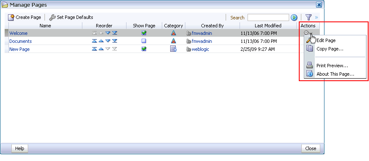Move Welcome row down one position
Screen dimensions: 369x161
[108, 33]
